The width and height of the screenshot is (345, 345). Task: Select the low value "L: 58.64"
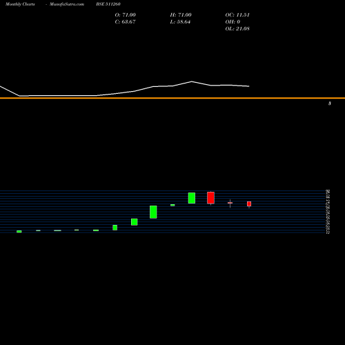click(180, 22)
